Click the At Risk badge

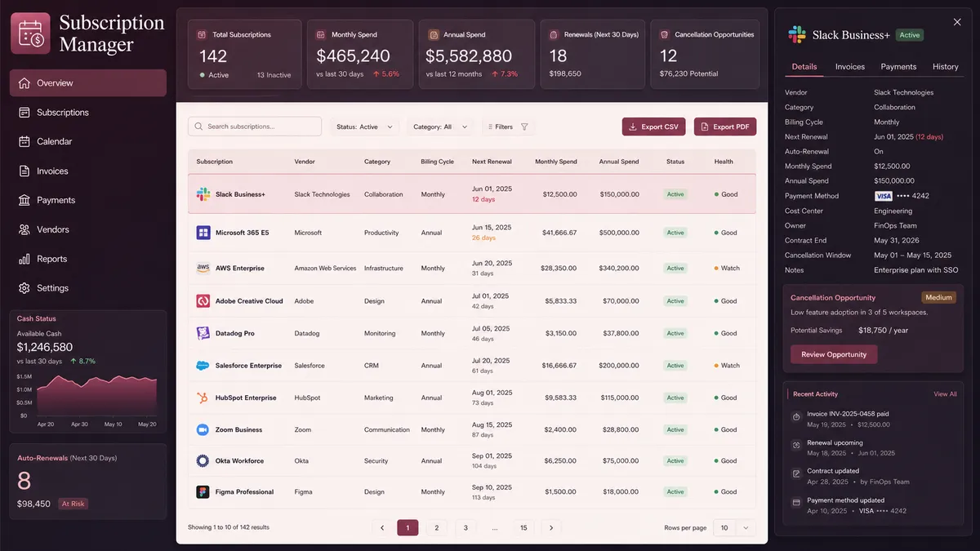pos(73,504)
